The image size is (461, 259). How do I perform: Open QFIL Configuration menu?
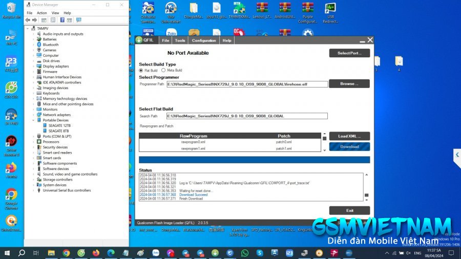[x=204, y=40]
